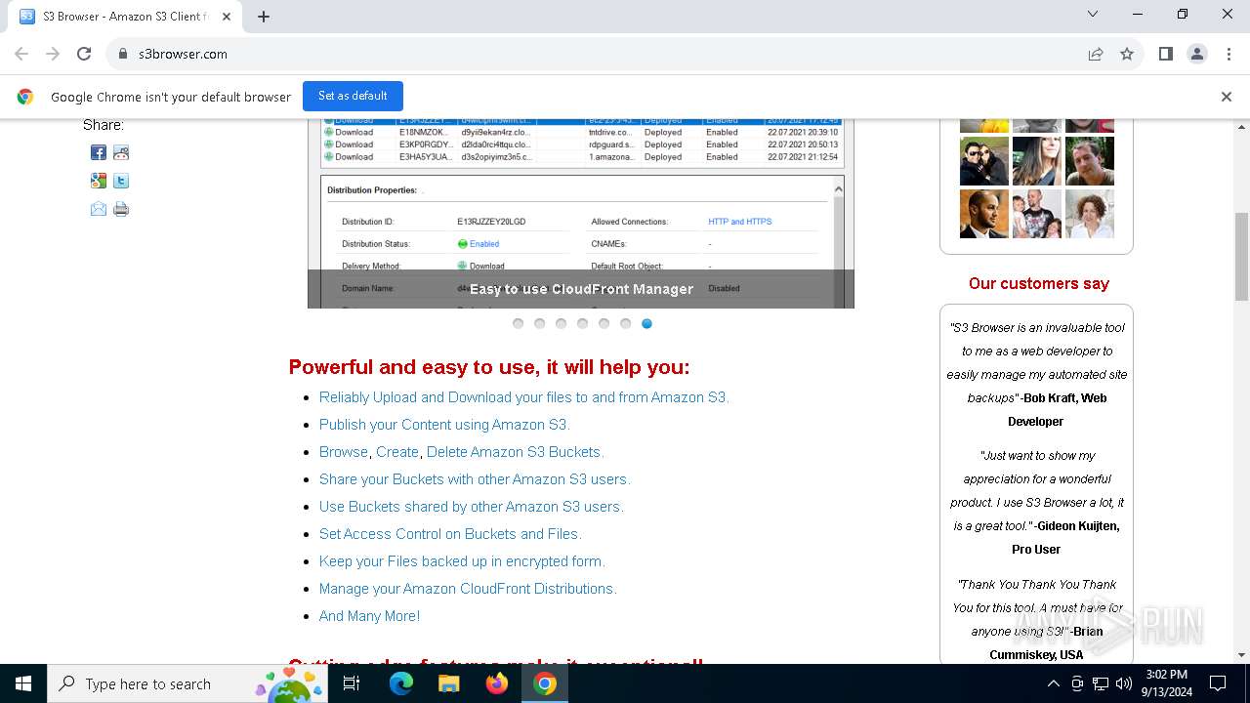Open network icon in system tray
Viewport: 1250px width, 703px height.
[1101, 683]
